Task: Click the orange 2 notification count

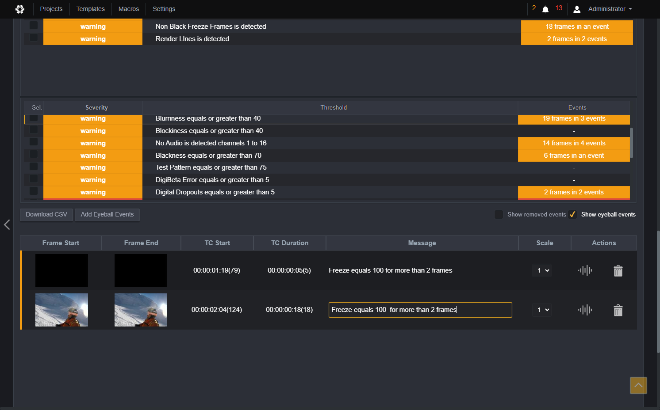Action: coord(534,8)
